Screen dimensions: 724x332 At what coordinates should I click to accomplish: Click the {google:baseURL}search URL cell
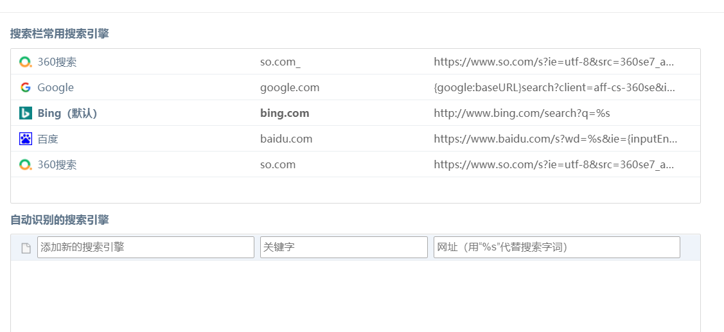coord(554,87)
